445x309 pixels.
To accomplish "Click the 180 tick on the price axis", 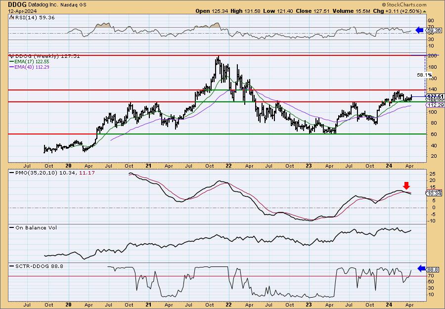I will coord(433,67).
